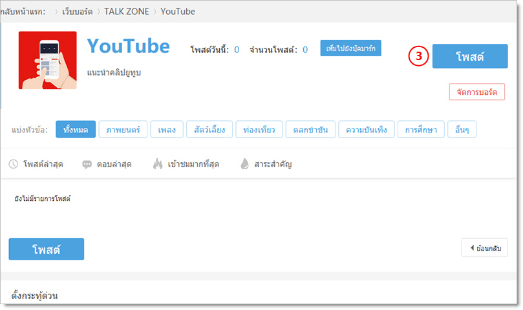Select the ทั้งหมด topic filter
The image size is (523, 310).
click(x=76, y=129)
